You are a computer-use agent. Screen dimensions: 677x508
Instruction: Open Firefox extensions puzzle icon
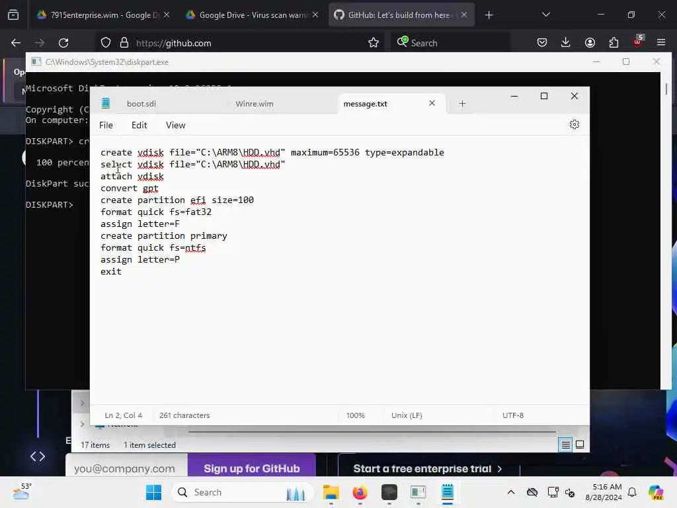tap(614, 43)
